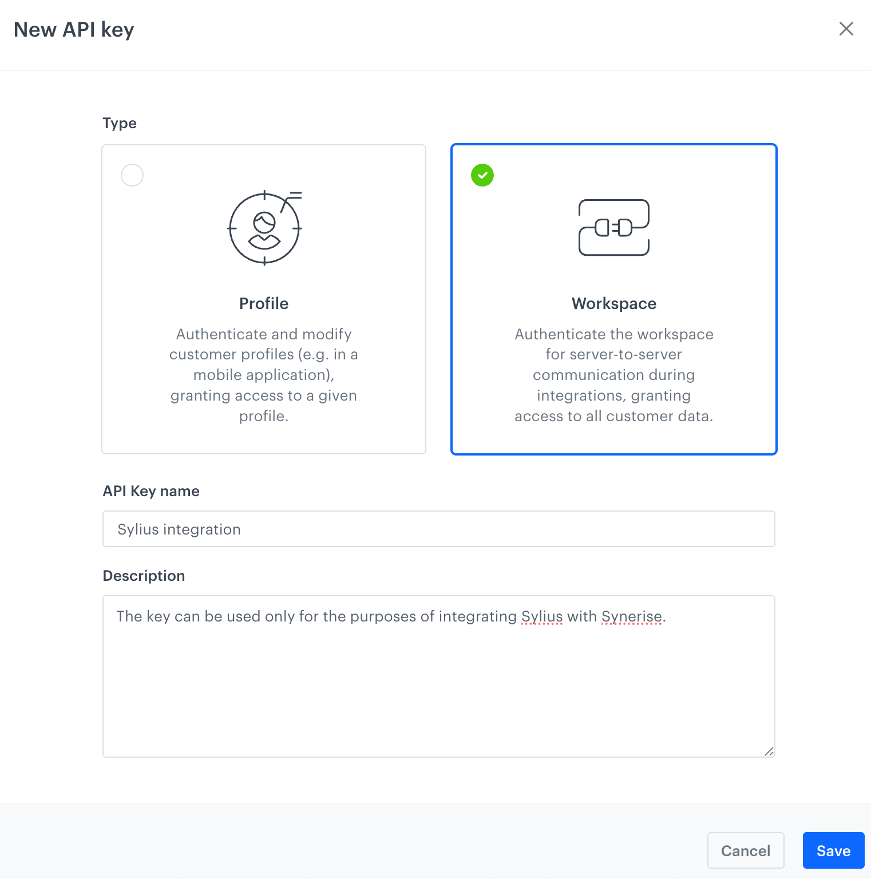Screen dimensions: 871x879
Task: Click the underlined word Sylius in description
Action: 542,616
